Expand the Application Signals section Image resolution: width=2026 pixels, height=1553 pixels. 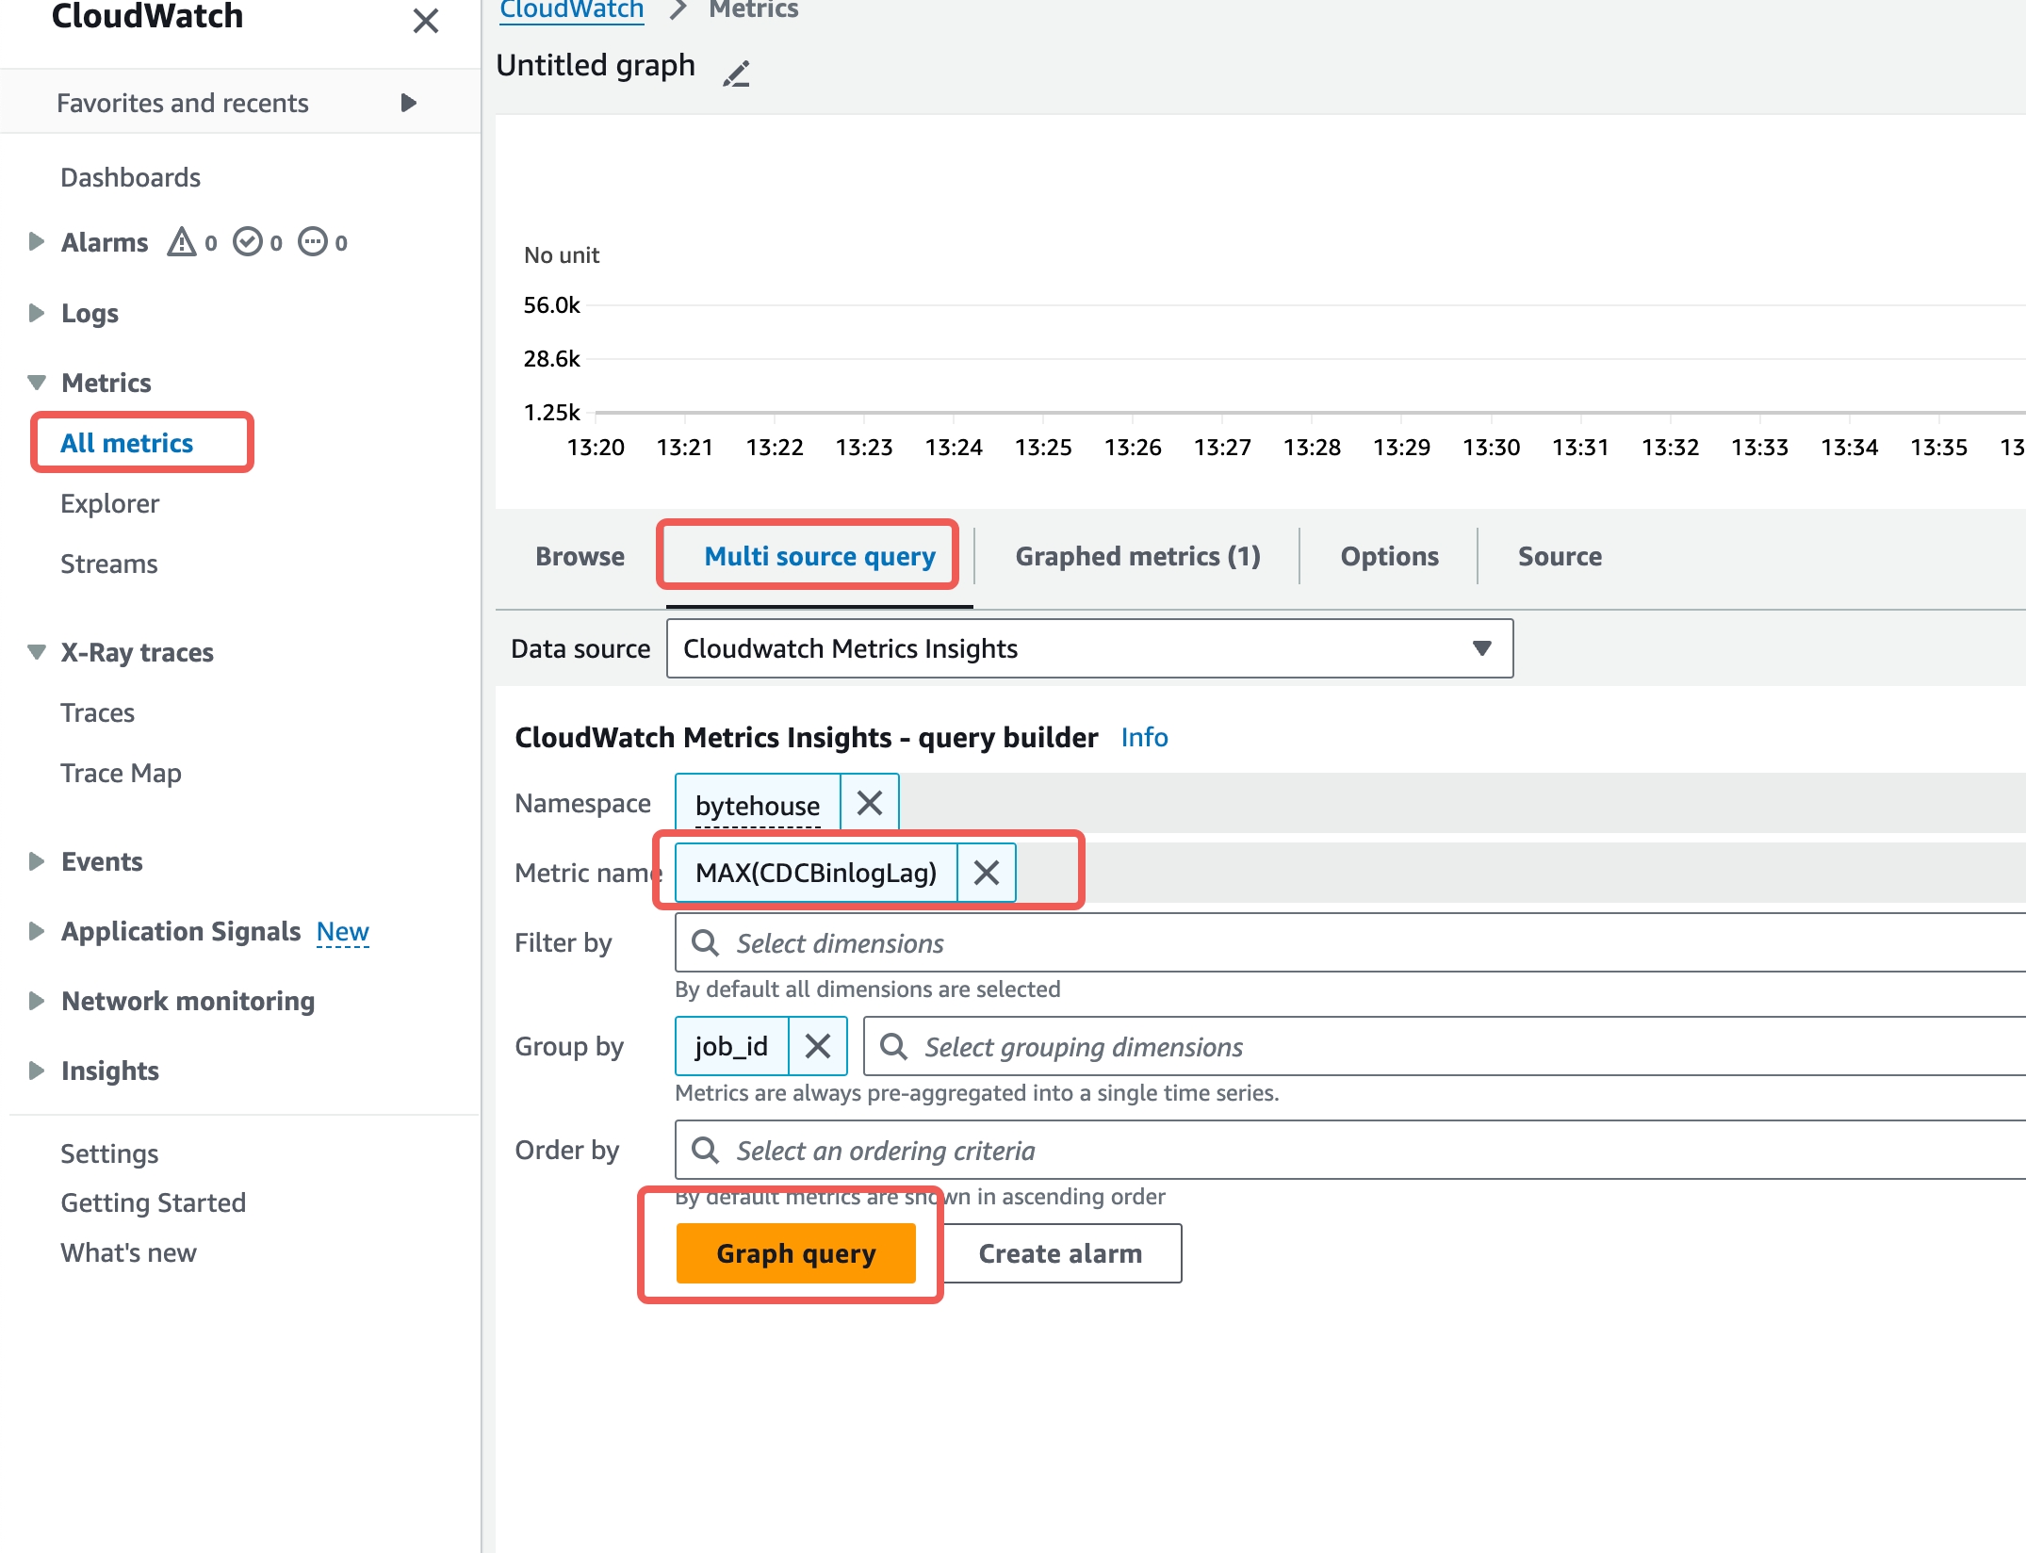pyautogui.click(x=37, y=931)
